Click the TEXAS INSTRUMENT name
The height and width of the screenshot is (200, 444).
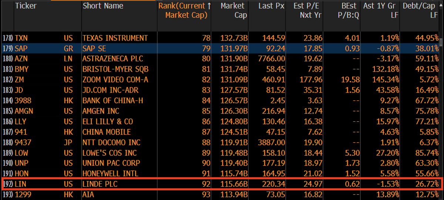click(115, 38)
